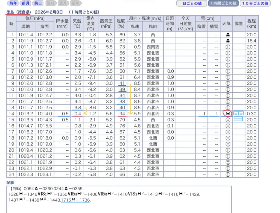
Task: Select the 1時間ごとの値 hourly values tab
Action: click(x=223, y=3)
